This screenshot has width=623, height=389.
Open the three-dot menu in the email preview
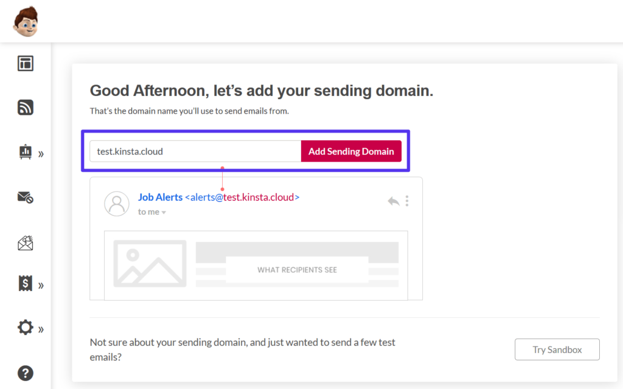407,200
